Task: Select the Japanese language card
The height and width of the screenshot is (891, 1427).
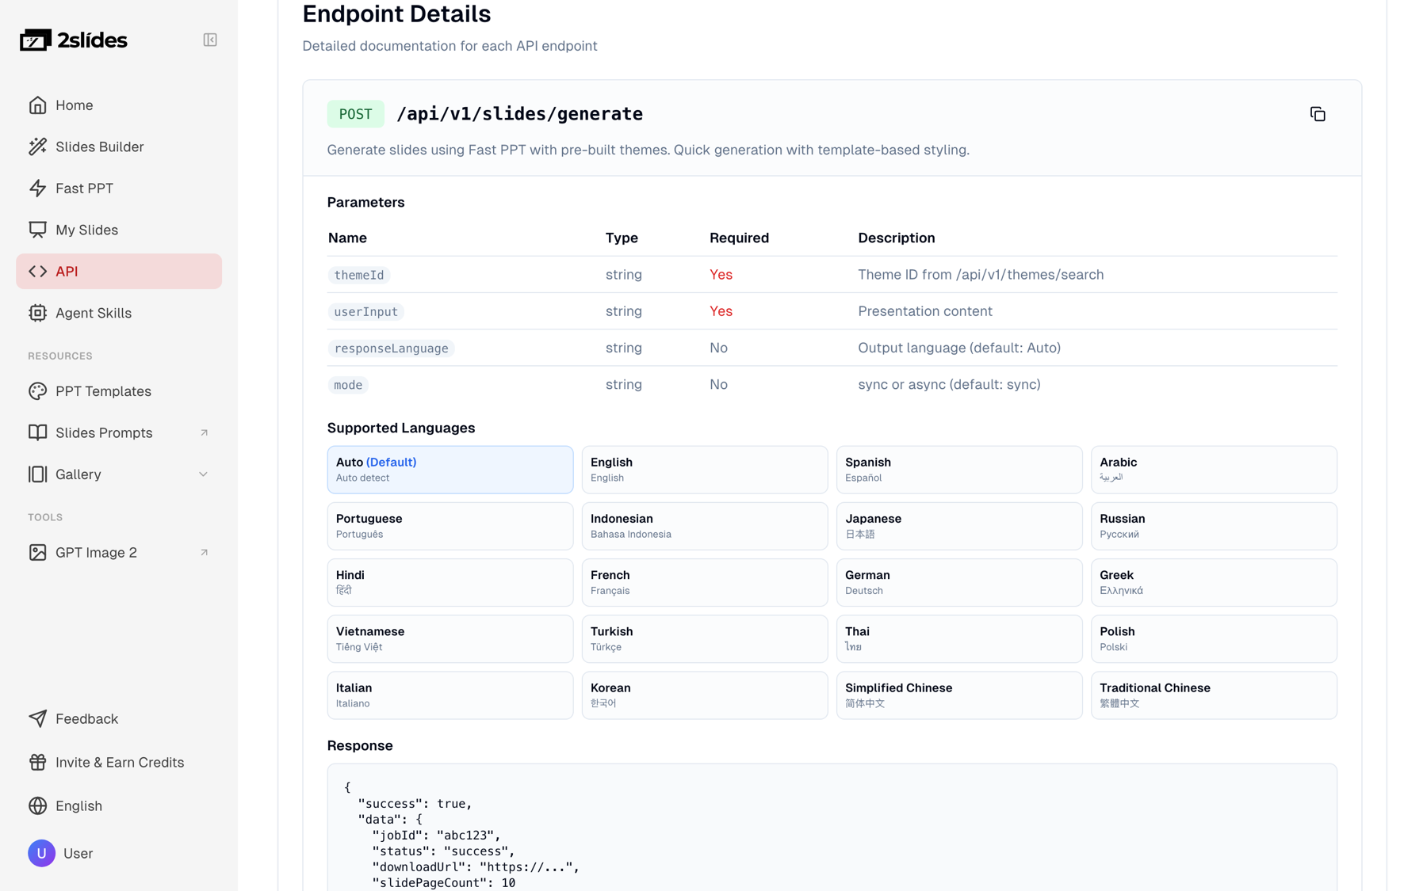Action: (x=959, y=526)
